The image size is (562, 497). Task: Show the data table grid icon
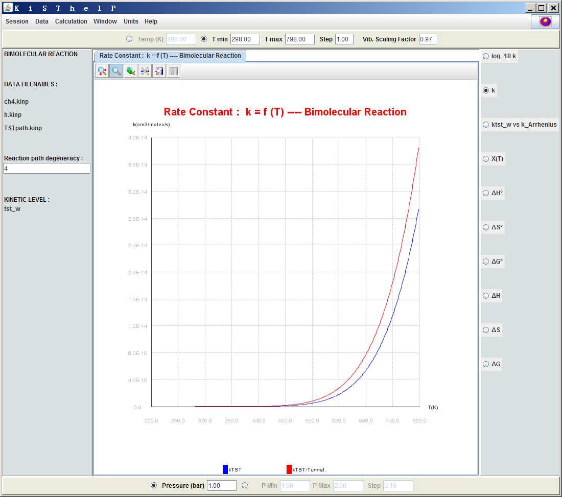[174, 71]
